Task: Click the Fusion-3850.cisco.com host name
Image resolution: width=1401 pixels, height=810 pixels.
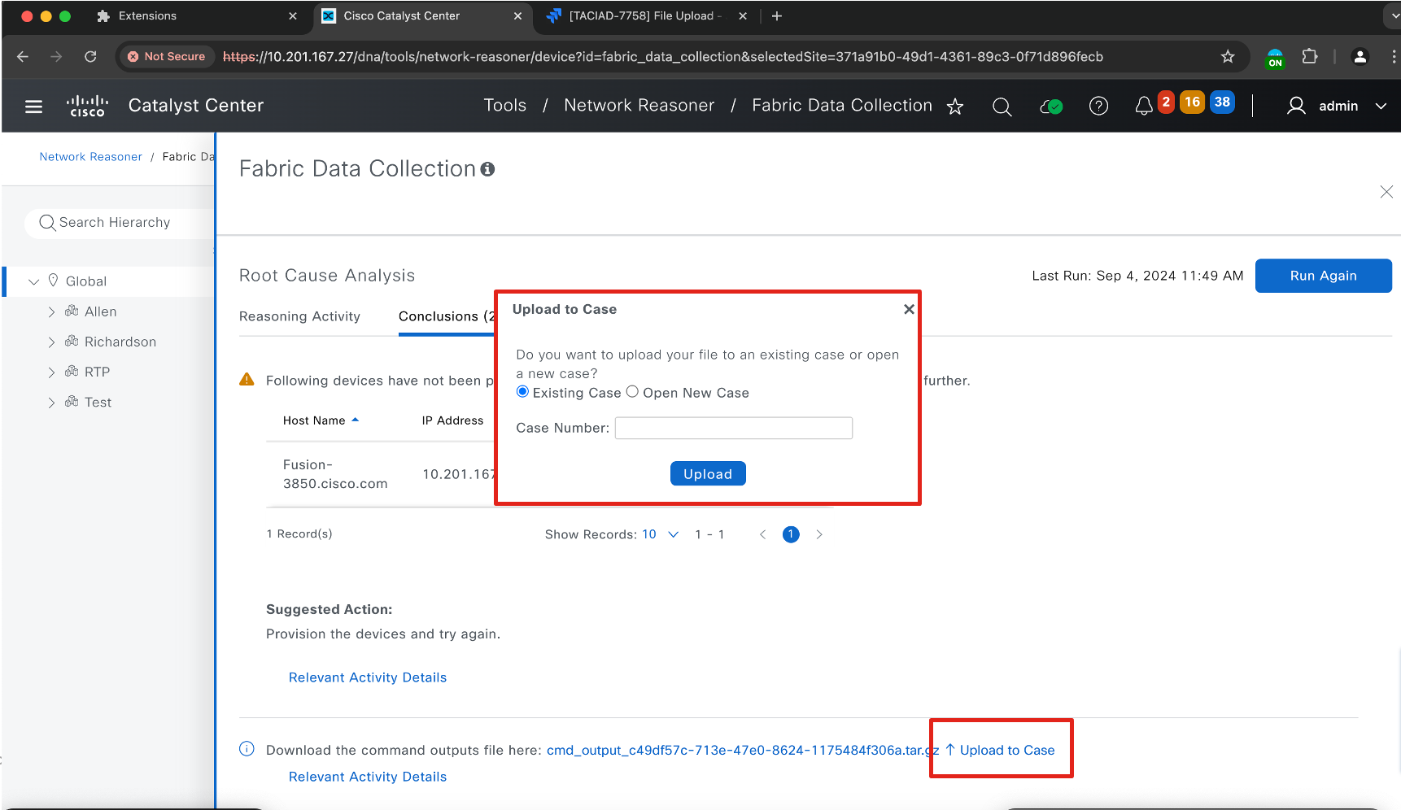Action: 335,474
